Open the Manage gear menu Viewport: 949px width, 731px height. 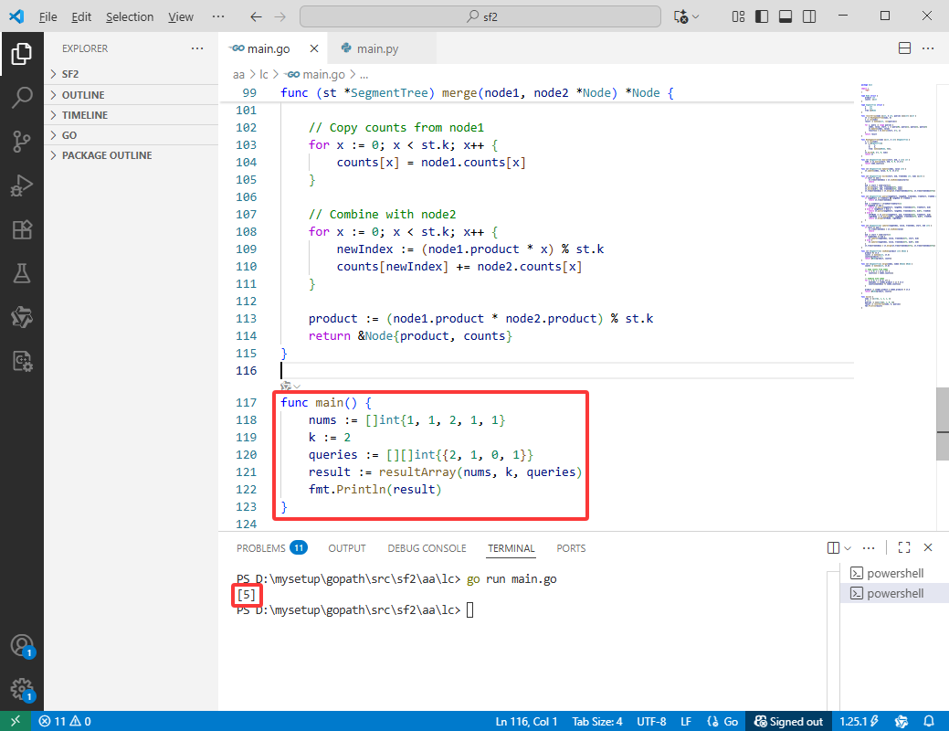click(x=22, y=689)
